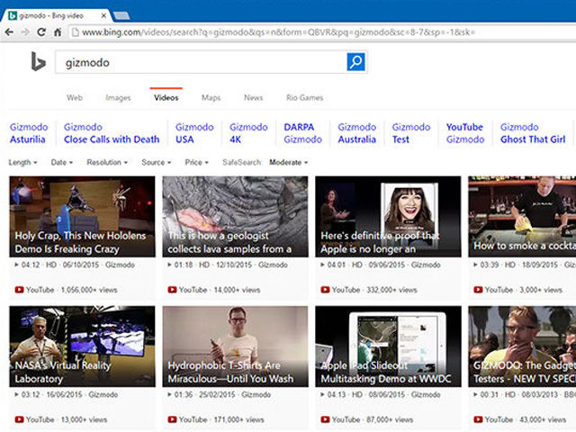Select the Gizmodo Australia related search
Viewport: 576px width, 432px height.
356,133
